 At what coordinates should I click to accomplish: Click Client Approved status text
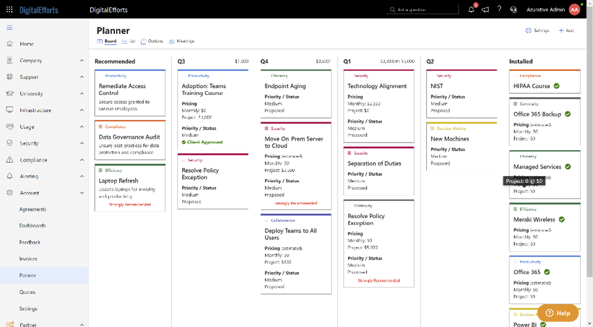pyautogui.click(x=204, y=143)
